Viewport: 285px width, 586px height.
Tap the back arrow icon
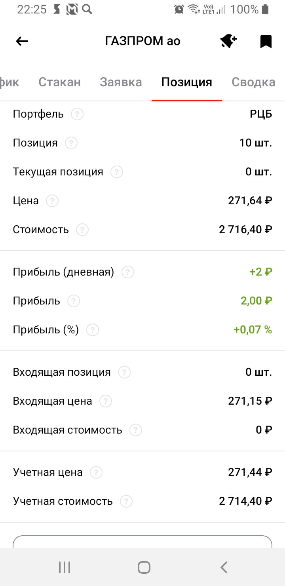click(22, 41)
